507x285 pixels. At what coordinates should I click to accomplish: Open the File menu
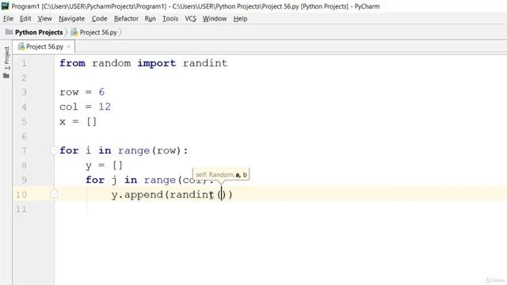[8, 19]
